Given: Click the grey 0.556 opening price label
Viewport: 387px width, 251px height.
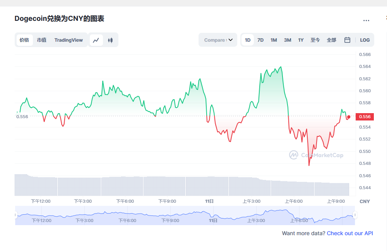Looking at the screenshot, I should (22, 117).
